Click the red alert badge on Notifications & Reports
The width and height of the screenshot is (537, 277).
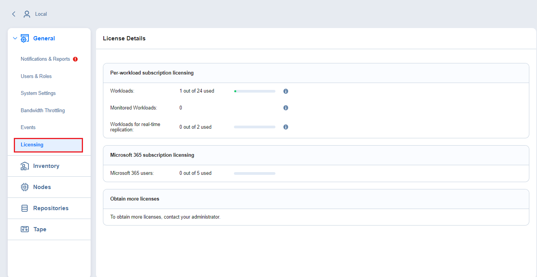click(75, 59)
